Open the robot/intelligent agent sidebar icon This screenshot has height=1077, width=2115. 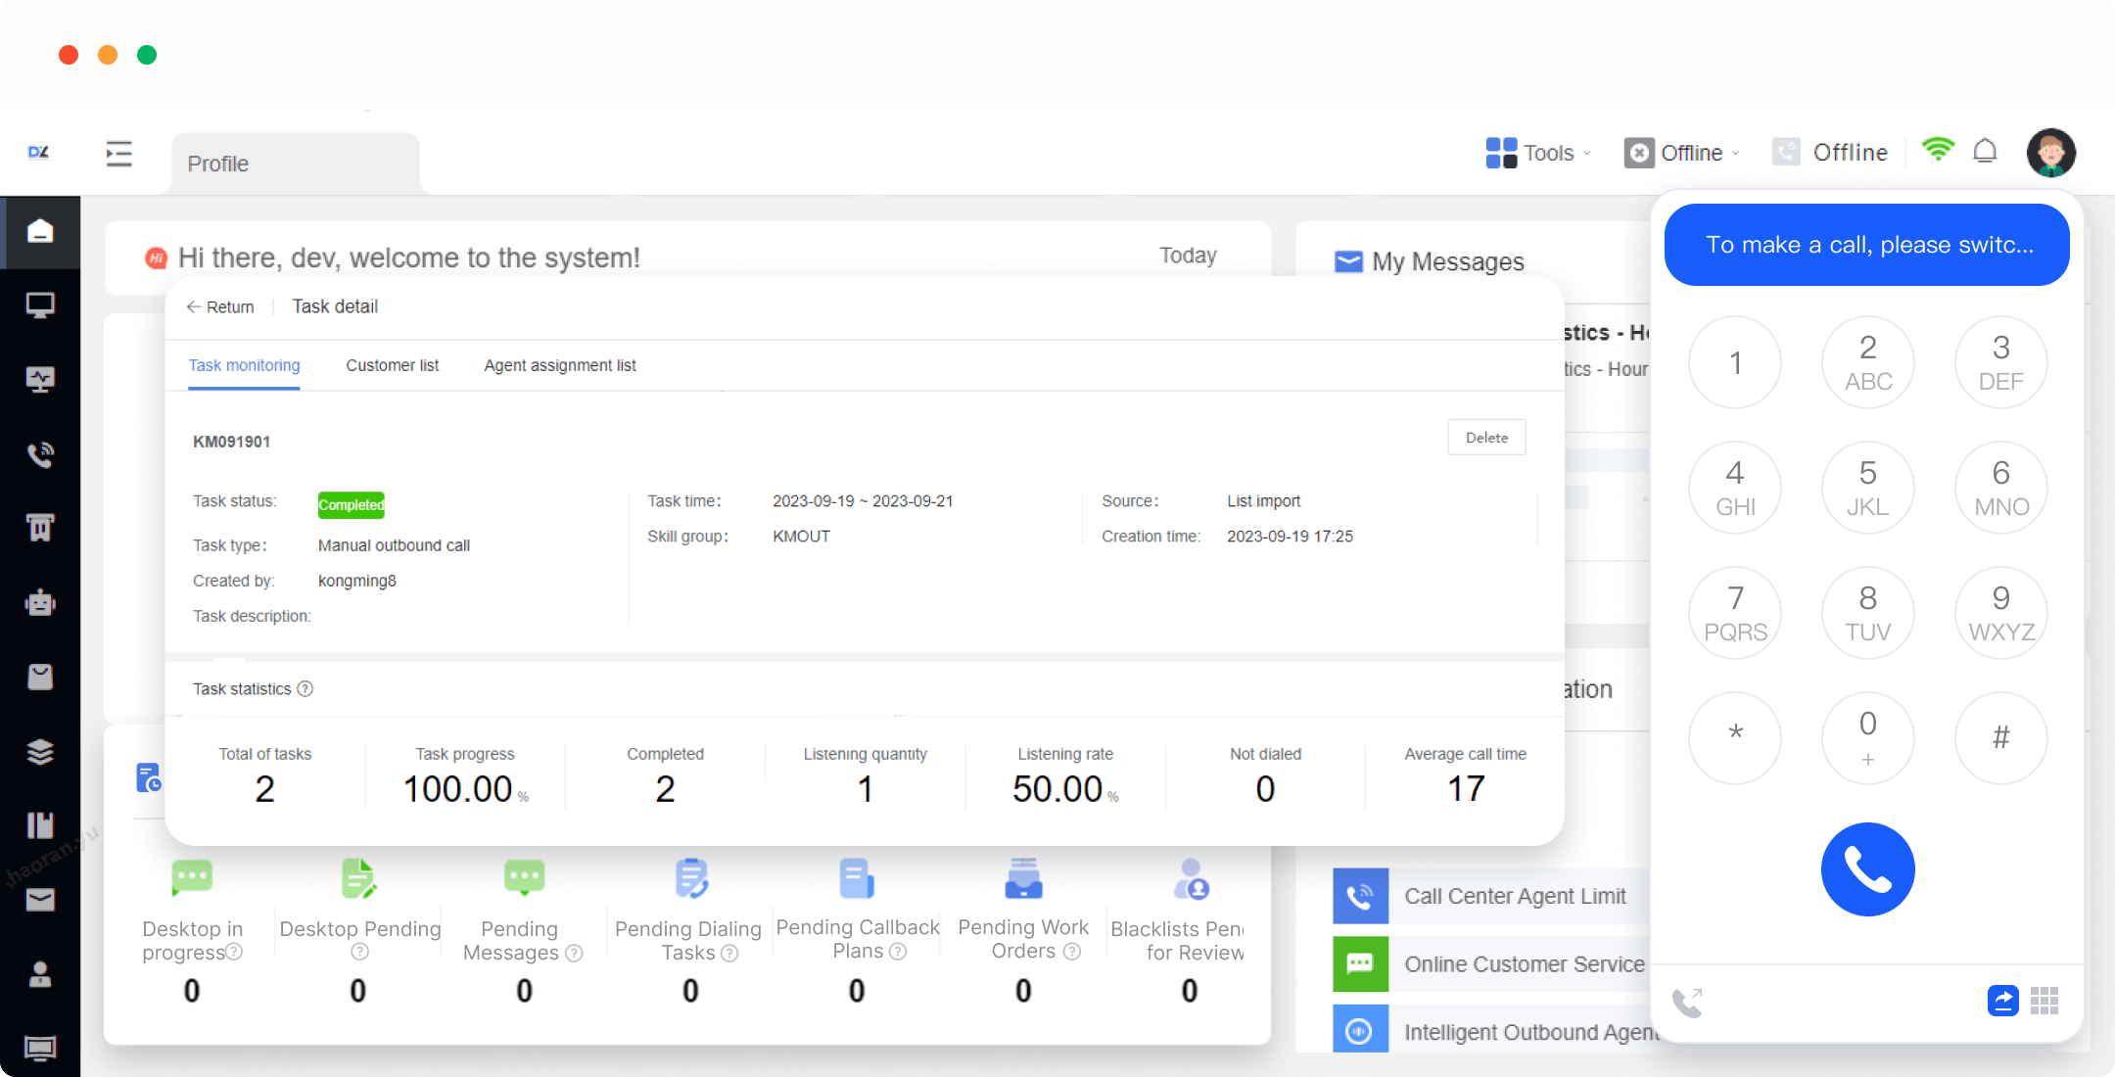pos(39,602)
